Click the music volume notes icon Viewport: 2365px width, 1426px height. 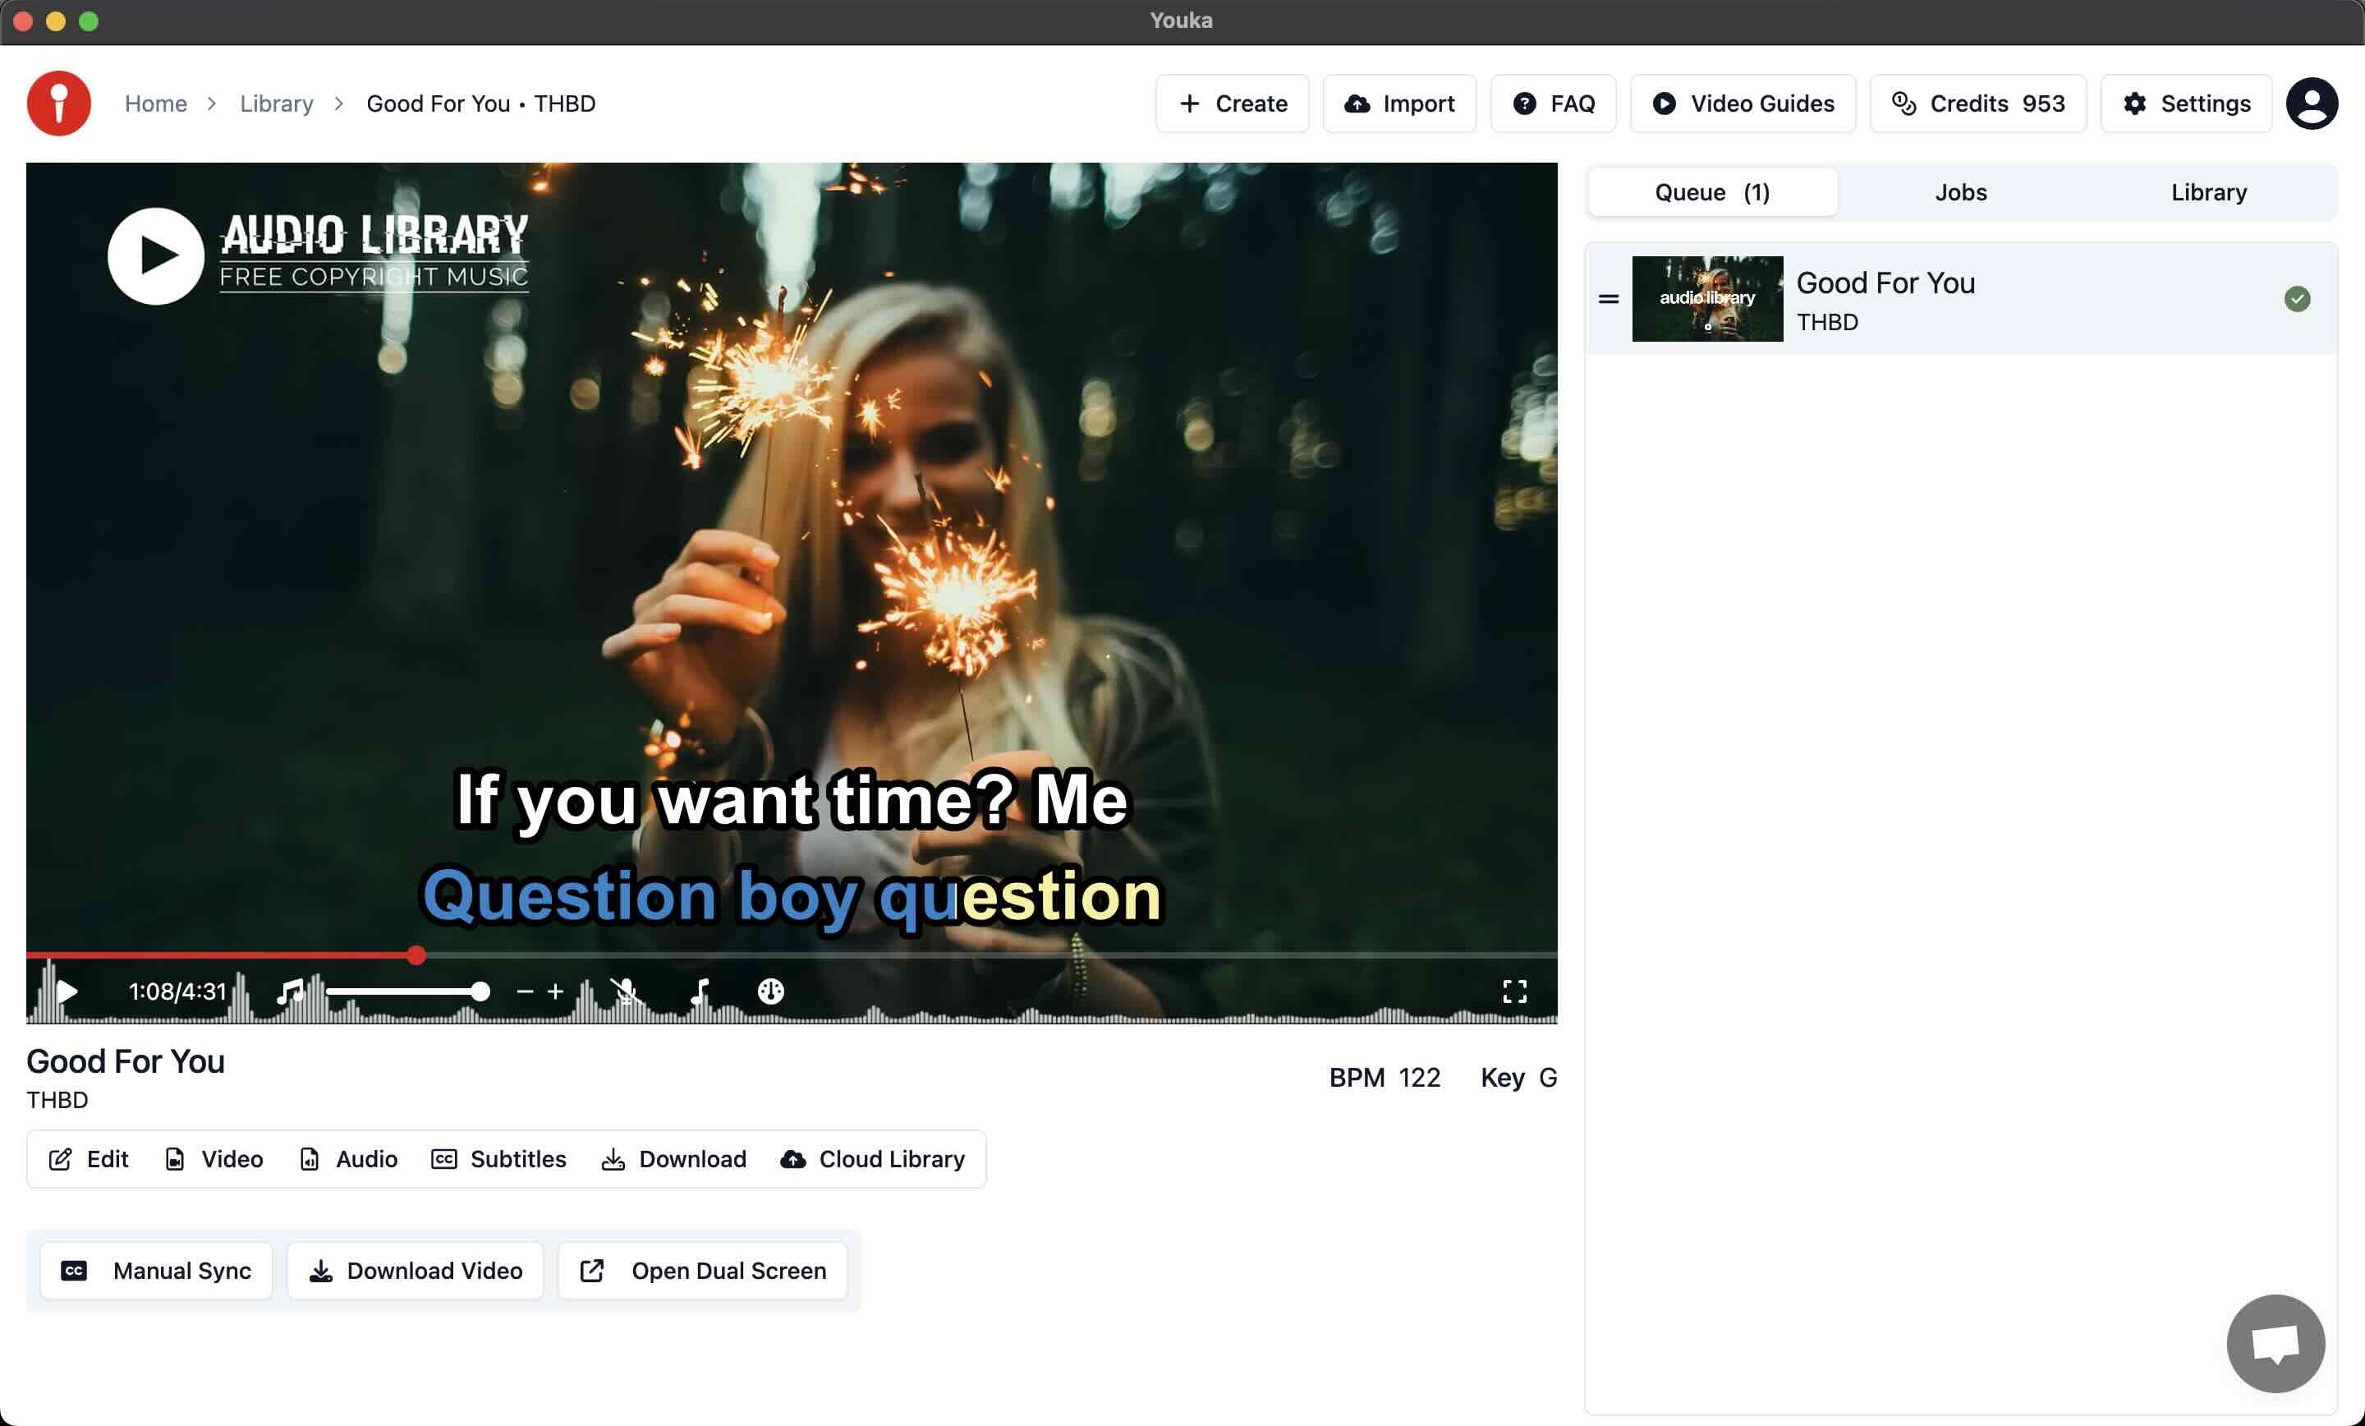tap(289, 991)
